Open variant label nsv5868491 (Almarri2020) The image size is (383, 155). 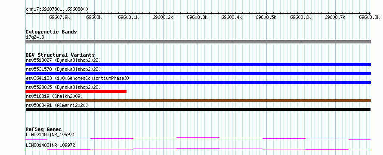(x=57, y=105)
